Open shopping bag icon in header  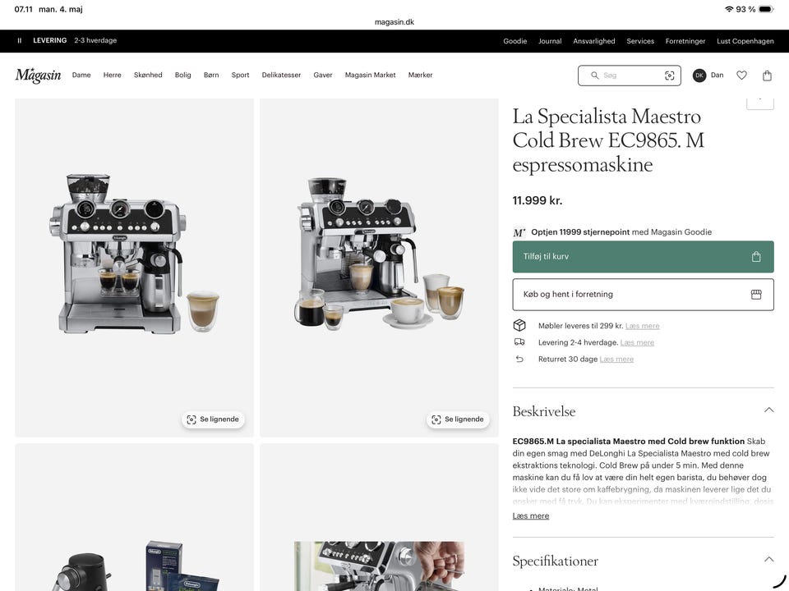[767, 76]
